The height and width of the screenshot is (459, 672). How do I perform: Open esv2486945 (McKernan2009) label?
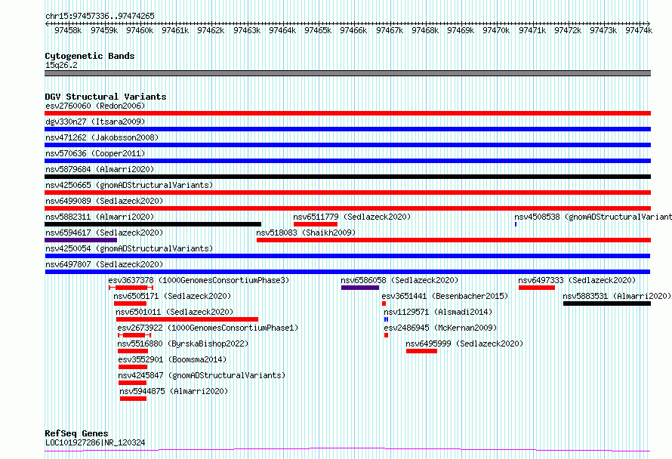[x=440, y=328]
